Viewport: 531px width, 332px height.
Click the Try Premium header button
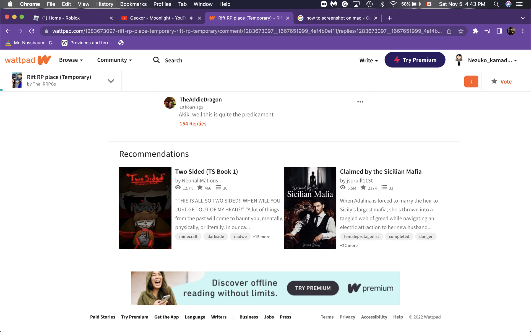pos(415,60)
